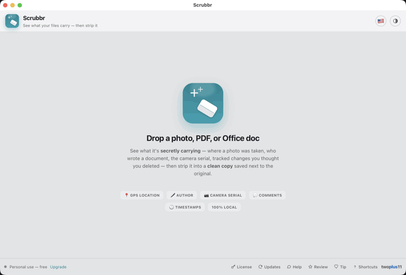Click the Review star button
Screen dimensions: 406x275
click(318, 266)
